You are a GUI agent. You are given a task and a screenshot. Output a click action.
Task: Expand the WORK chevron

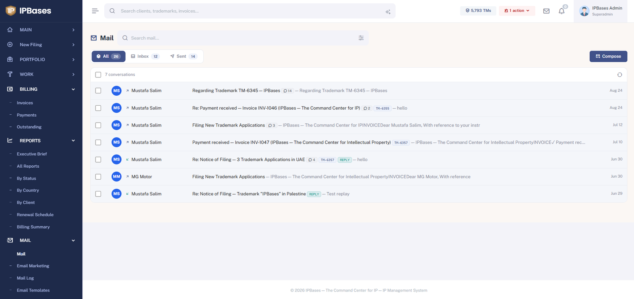pyautogui.click(x=73, y=74)
